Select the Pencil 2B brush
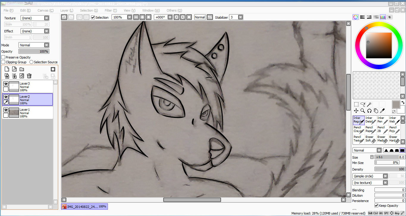 pos(383,129)
